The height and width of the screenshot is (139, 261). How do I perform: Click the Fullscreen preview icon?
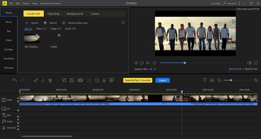(x=256, y=63)
